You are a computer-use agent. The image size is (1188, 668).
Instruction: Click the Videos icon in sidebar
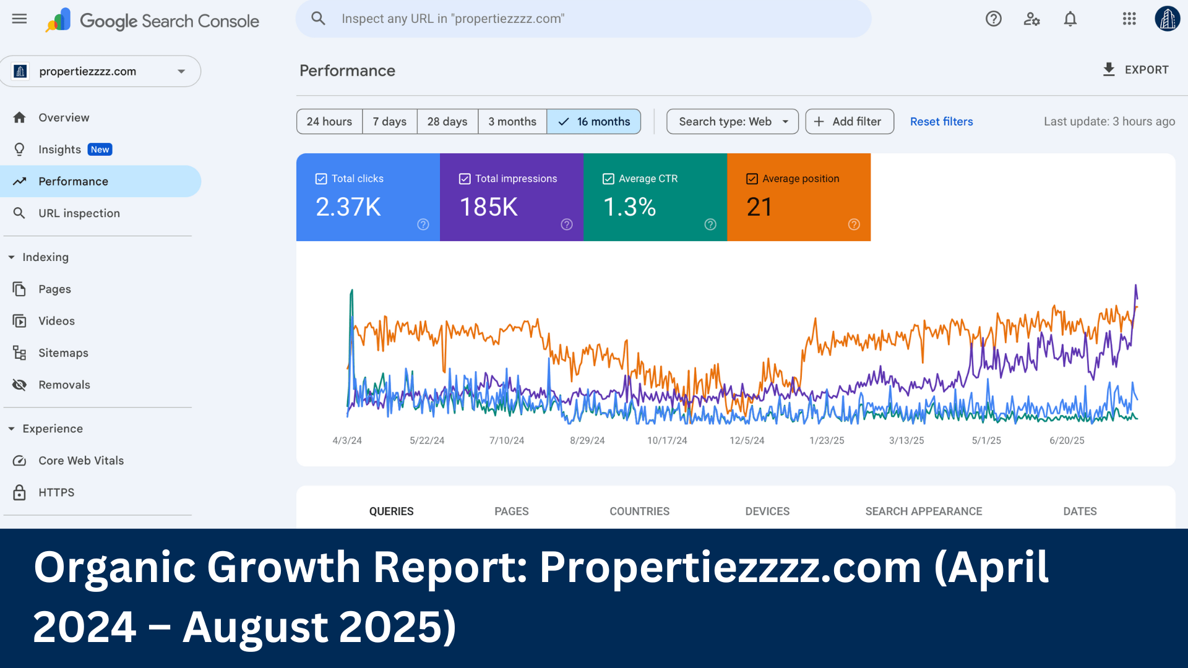pyautogui.click(x=20, y=321)
